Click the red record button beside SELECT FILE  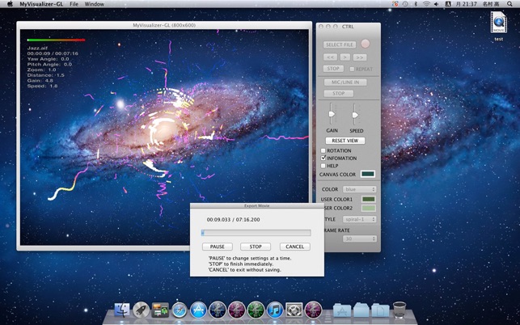pos(365,44)
